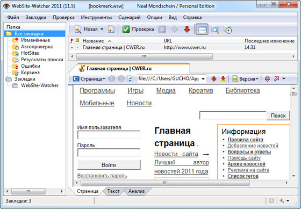Open the Инструменты menu
This screenshot has height=209, width=301.
point(96,18)
